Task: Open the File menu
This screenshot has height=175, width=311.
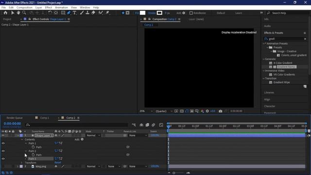Action: (x=3, y=8)
